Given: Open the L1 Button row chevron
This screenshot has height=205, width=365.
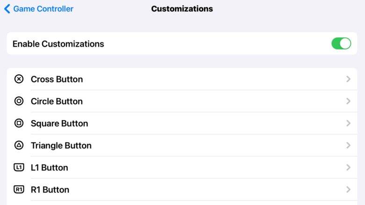Looking at the screenshot, I should point(348,167).
